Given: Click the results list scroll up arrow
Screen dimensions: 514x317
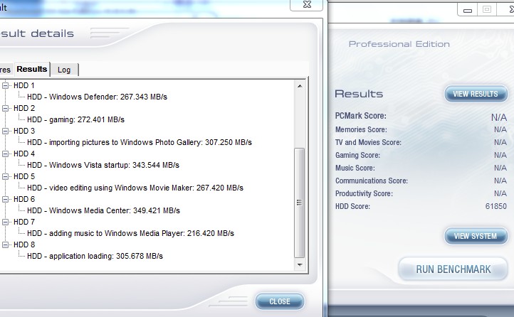Looking at the screenshot, I should click(300, 86).
